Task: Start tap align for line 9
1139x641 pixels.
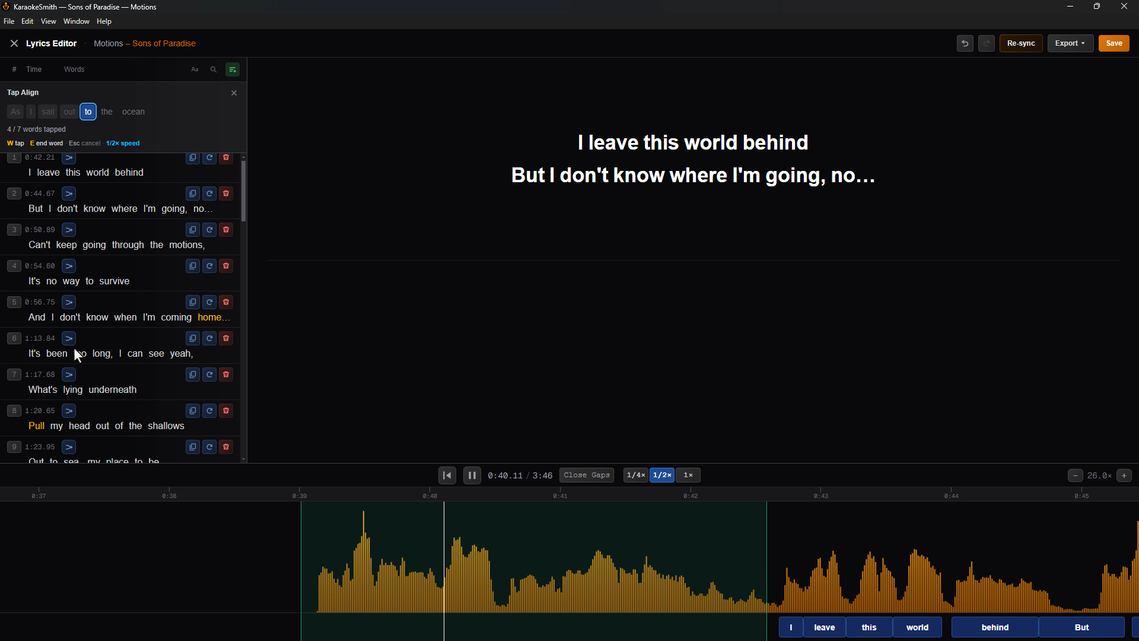Action: [69, 447]
